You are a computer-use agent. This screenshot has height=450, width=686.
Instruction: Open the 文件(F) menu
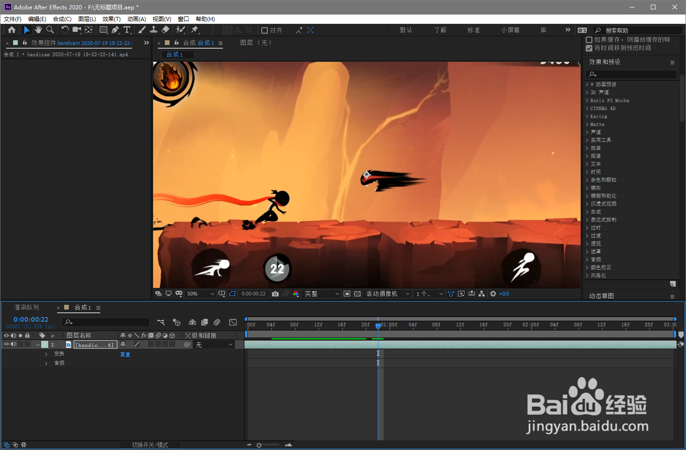point(13,19)
